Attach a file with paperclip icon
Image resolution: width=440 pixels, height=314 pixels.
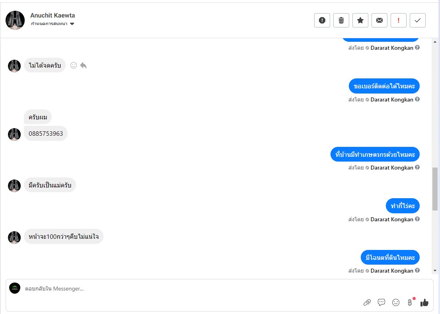pyautogui.click(x=367, y=302)
